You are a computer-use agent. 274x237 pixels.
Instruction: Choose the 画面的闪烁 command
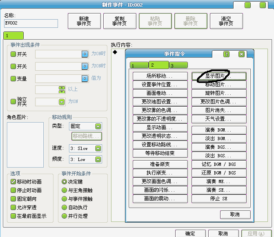point(160,190)
